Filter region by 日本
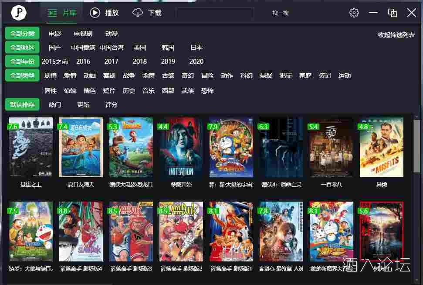This screenshot has width=423, height=285. click(x=196, y=48)
